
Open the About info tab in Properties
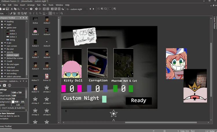click(x=10, y=85)
